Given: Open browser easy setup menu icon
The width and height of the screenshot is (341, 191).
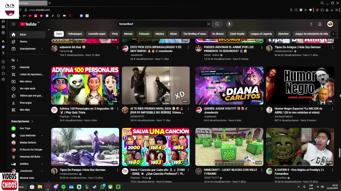Looking at the screenshot, I should (x=337, y=10).
